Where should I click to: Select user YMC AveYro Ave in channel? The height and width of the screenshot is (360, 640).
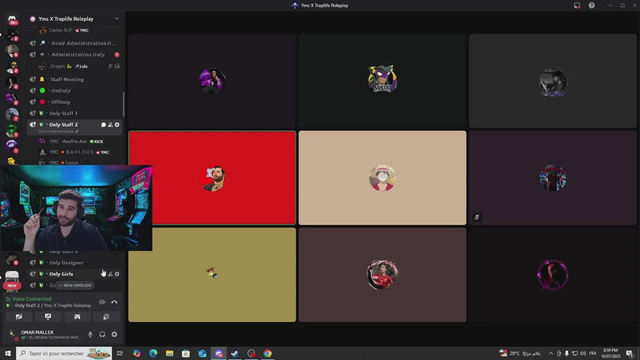(x=75, y=141)
